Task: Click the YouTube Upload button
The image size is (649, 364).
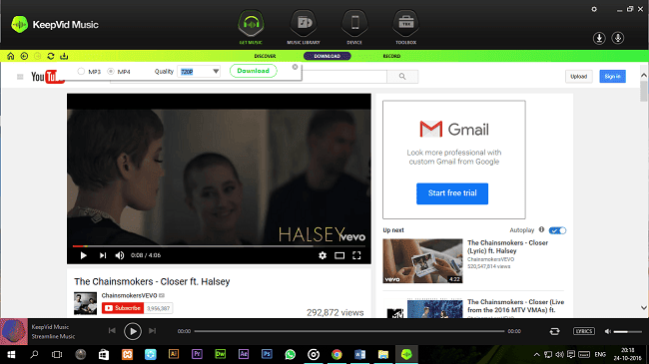Action: point(579,77)
